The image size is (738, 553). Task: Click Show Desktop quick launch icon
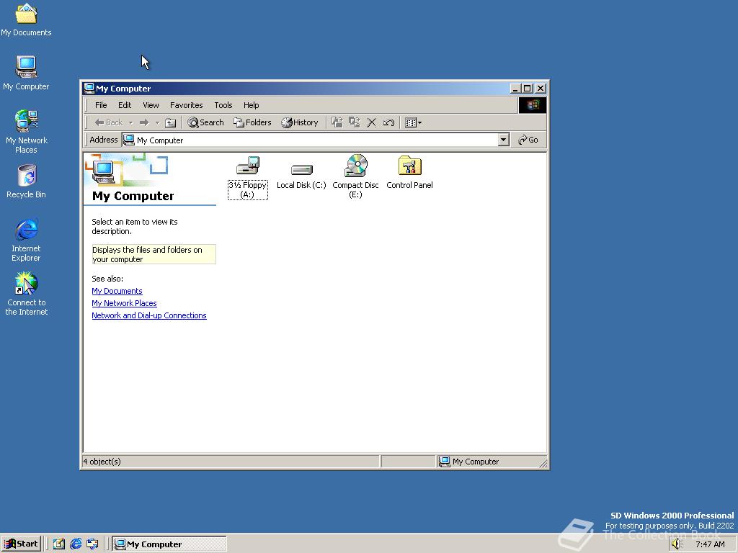[59, 544]
